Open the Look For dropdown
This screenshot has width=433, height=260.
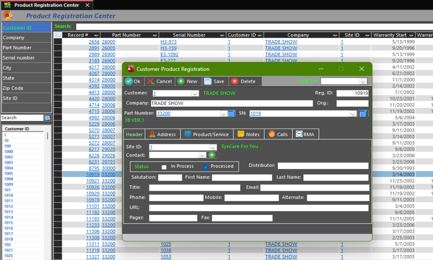click(363, 81)
